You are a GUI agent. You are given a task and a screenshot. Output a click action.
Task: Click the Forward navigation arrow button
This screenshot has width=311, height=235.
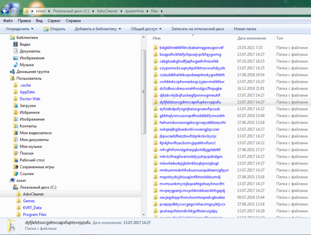point(14,11)
